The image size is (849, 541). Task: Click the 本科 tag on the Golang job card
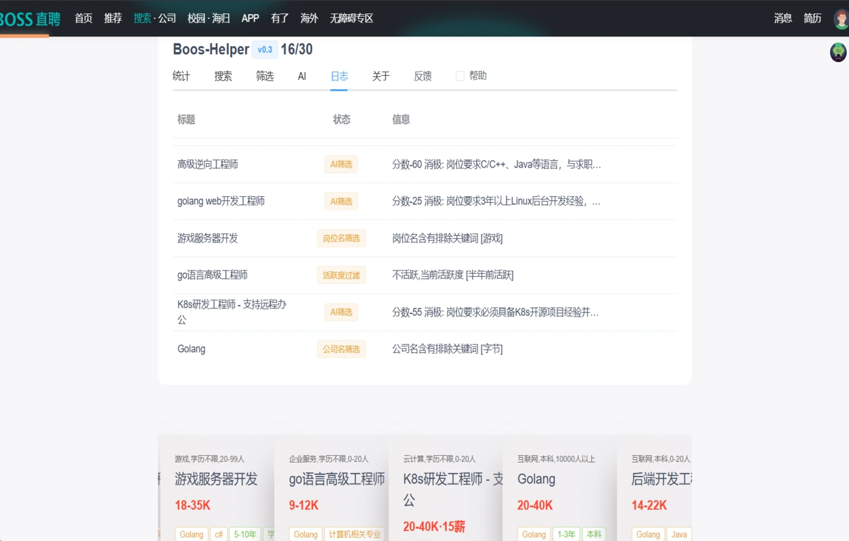594,534
